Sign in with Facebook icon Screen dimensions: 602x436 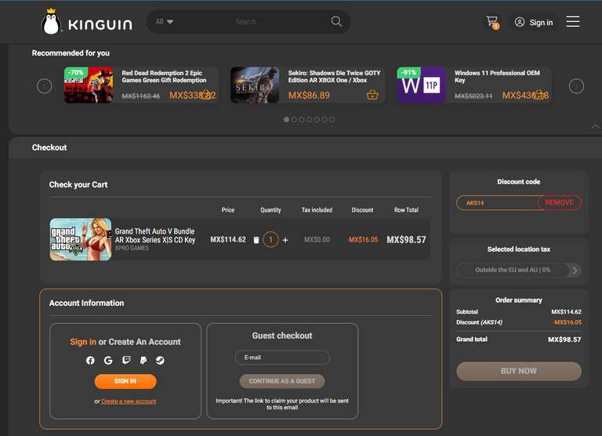coord(90,360)
